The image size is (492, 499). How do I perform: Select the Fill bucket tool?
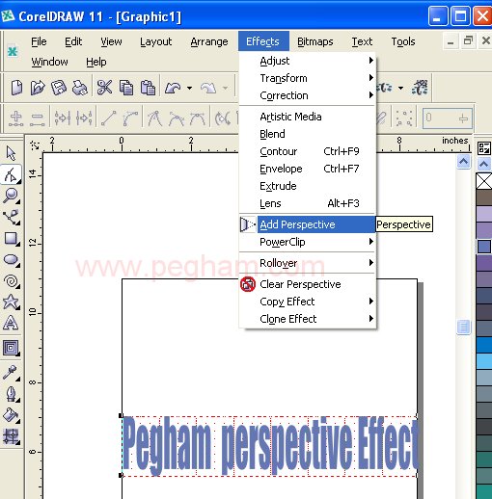click(11, 415)
